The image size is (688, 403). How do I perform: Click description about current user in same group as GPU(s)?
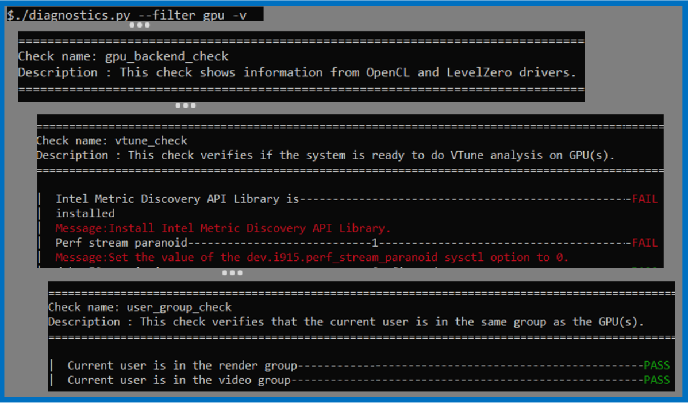tap(346, 322)
